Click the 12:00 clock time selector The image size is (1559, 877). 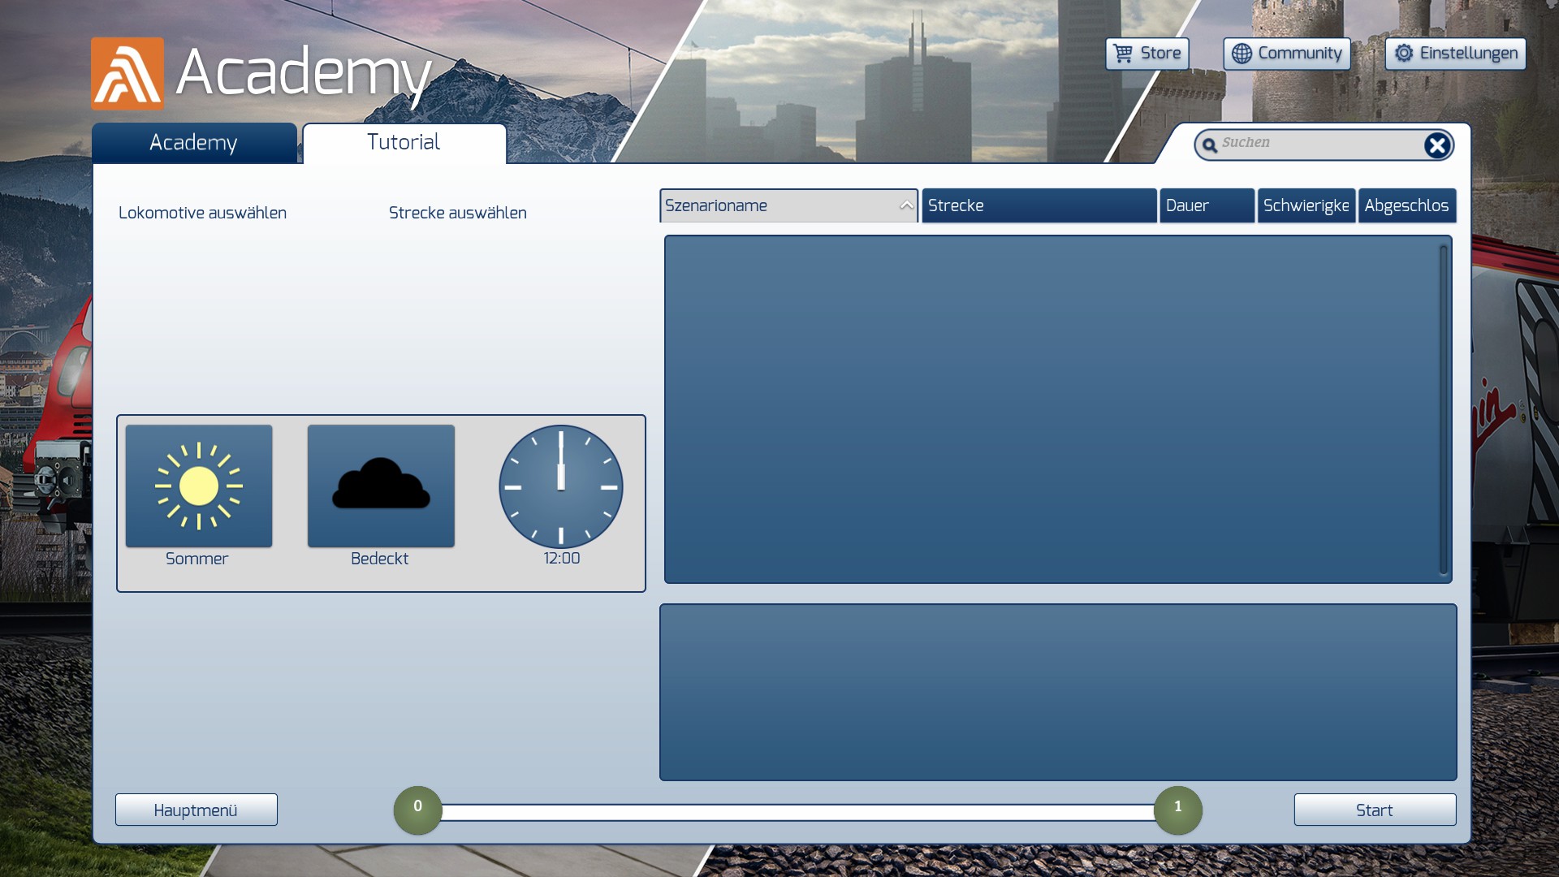[561, 486]
